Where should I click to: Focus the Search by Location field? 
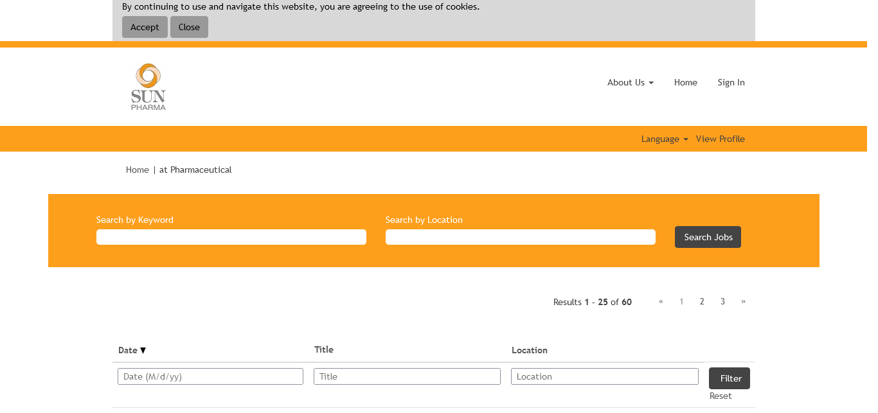pos(521,237)
